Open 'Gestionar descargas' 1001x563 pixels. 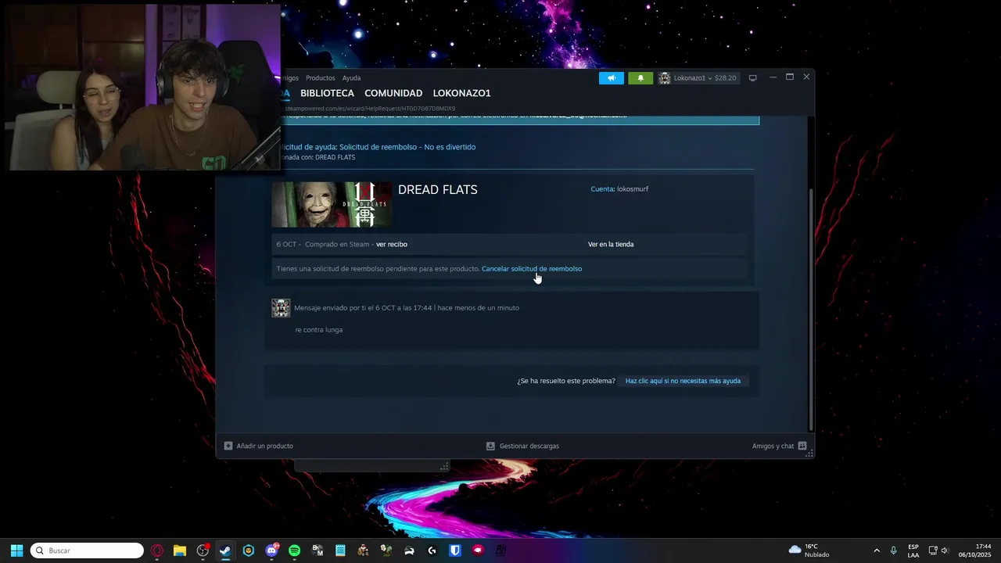[x=529, y=446]
